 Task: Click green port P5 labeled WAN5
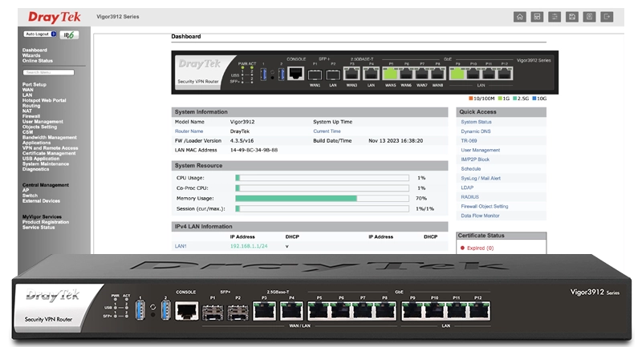[x=390, y=74]
